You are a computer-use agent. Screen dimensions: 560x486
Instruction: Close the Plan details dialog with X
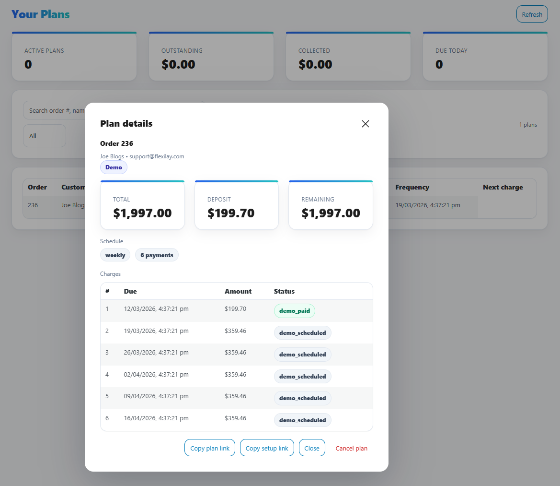pyautogui.click(x=365, y=124)
